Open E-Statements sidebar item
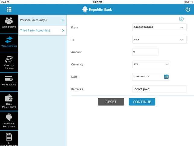Image resolution: width=194 pixels, height=146 pixels. click(x=9, y=138)
